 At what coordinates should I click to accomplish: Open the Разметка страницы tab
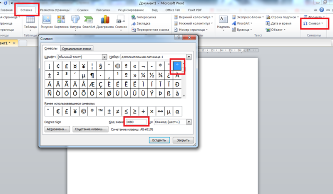55,10
